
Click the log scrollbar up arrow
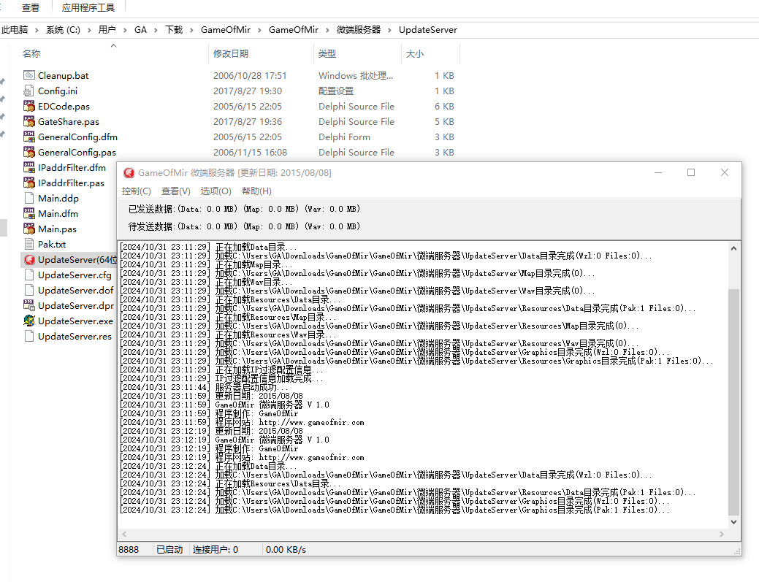(734, 248)
